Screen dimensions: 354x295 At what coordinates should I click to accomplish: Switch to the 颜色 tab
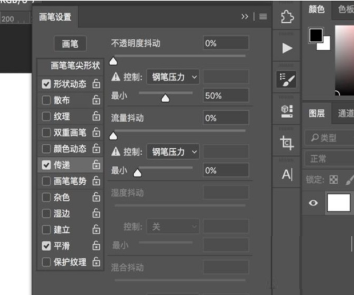[x=316, y=10]
